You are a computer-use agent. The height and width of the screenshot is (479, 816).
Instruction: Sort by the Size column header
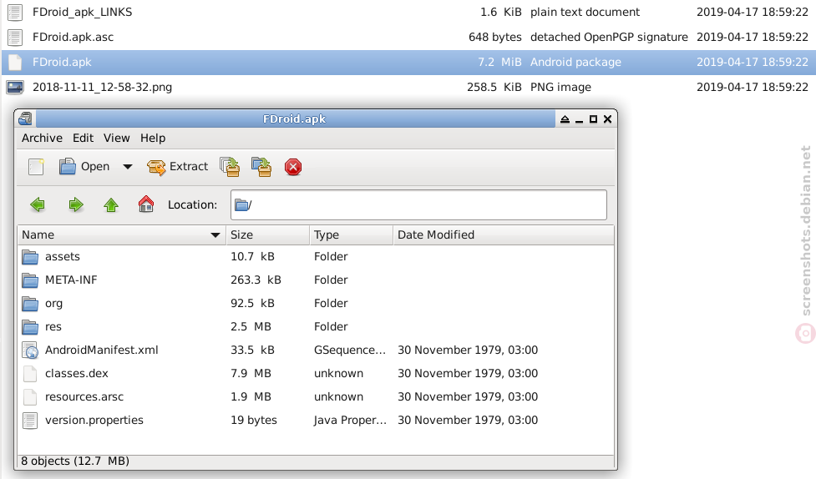[x=268, y=235]
